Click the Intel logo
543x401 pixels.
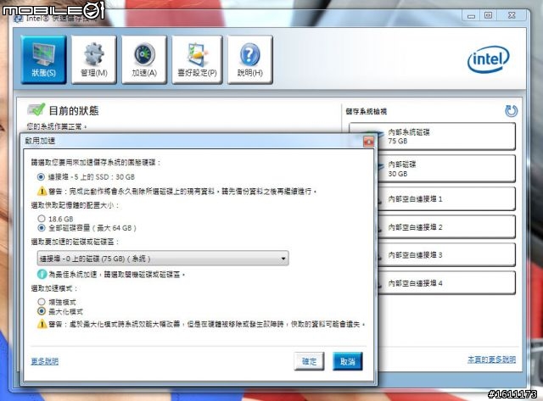489,59
